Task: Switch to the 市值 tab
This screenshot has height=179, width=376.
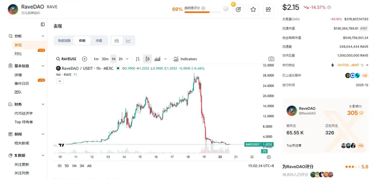Action: (x=99, y=40)
